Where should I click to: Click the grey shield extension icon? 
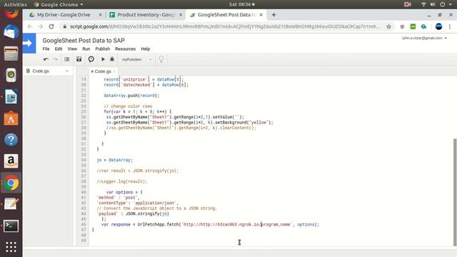(x=402, y=26)
